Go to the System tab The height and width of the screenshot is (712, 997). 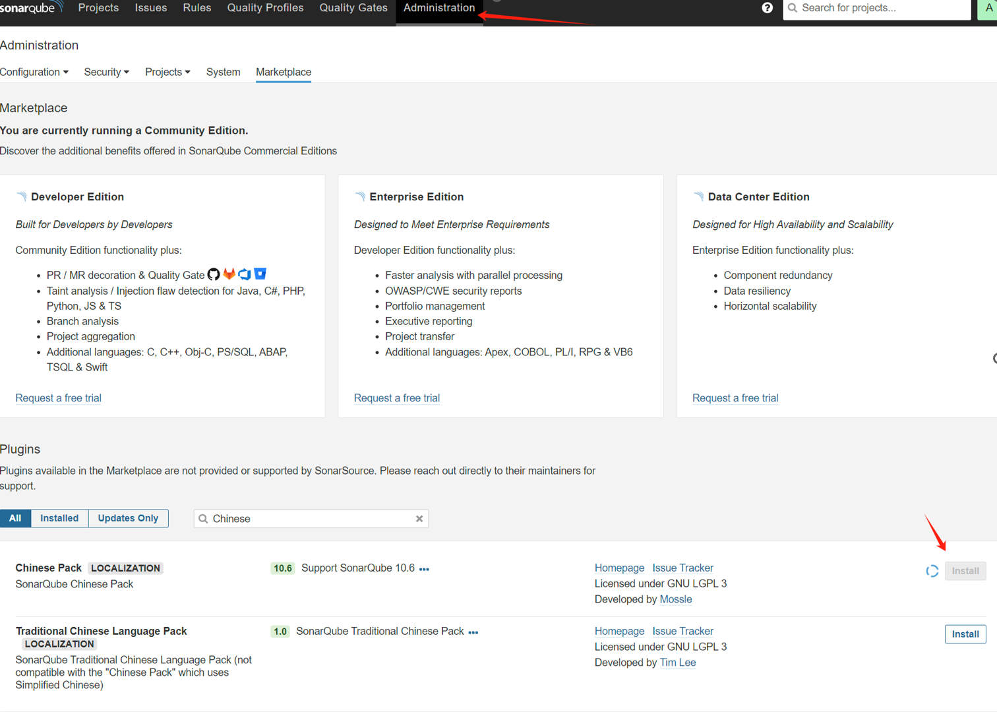(223, 72)
